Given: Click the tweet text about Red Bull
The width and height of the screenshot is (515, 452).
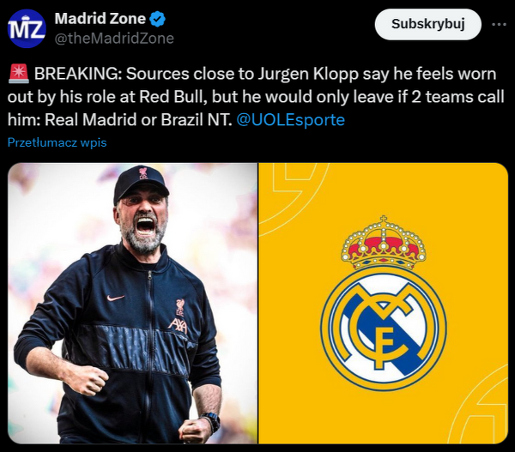Looking at the screenshot, I should (x=256, y=97).
